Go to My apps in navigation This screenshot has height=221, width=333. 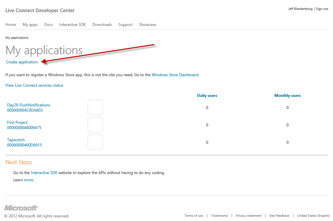click(x=30, y=25)
